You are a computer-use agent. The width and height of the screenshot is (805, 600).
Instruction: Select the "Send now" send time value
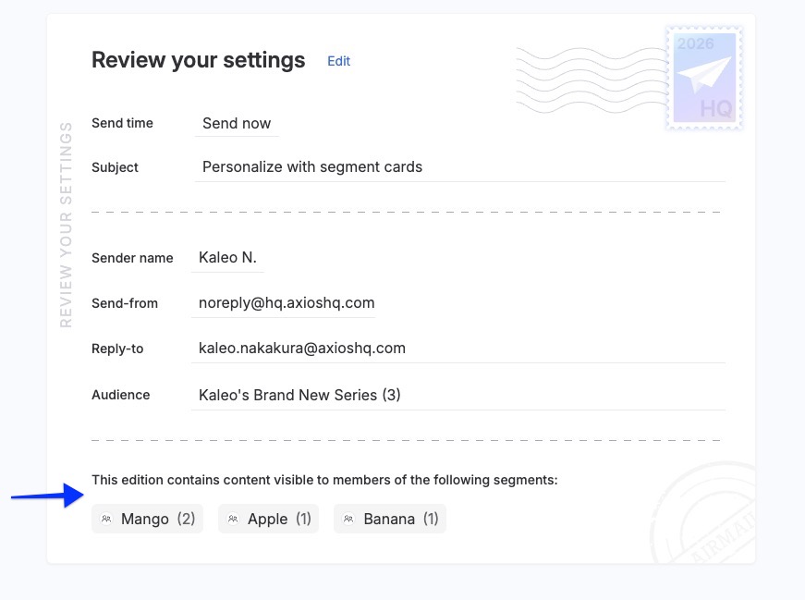click(237, 123)
